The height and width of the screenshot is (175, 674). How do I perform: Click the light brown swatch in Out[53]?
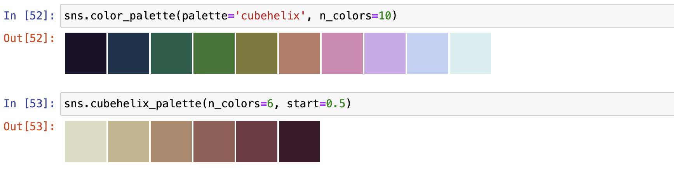[x=171, y=142]
